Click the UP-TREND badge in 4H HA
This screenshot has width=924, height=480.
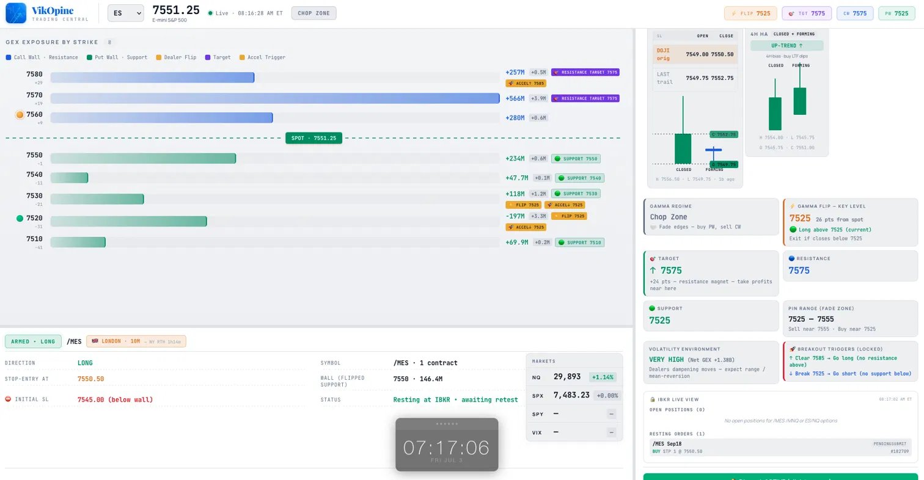point(787,46)
